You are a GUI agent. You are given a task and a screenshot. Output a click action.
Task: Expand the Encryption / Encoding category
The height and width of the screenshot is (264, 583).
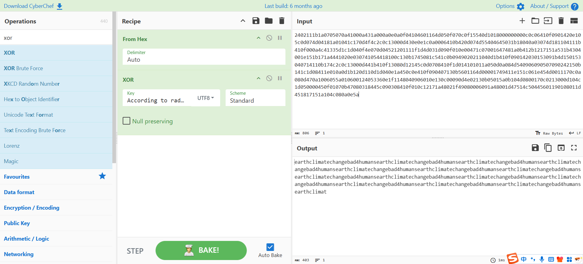56,208
